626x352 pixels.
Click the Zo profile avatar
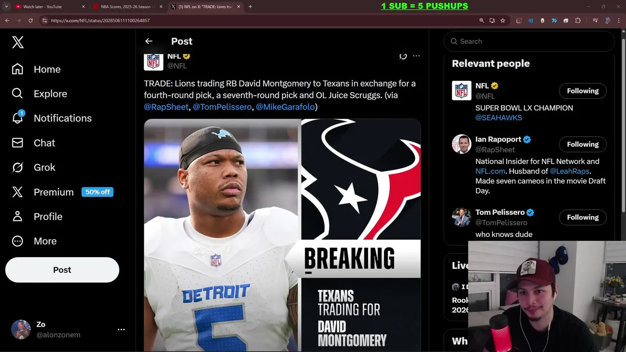click(x=21, y=330)
